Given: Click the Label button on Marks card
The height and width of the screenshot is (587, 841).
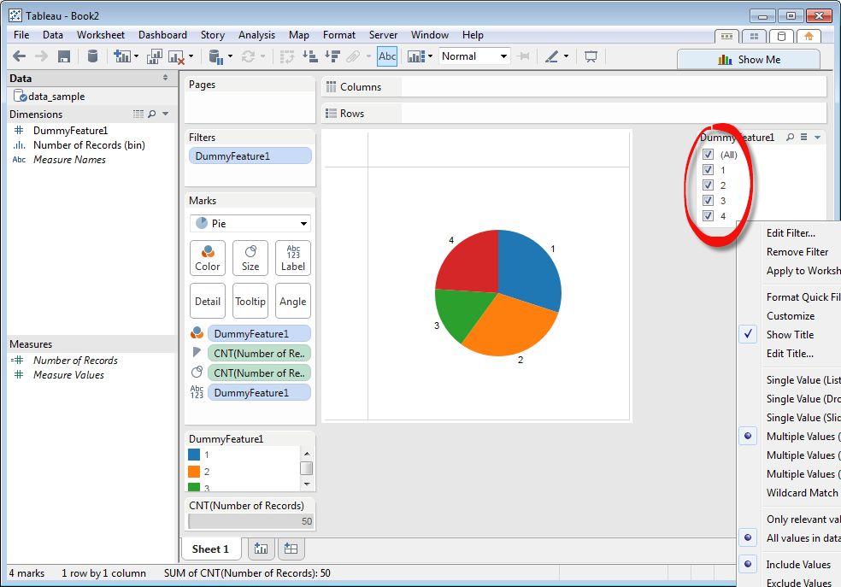Looking at the screenshot, I should pos(293,258).
